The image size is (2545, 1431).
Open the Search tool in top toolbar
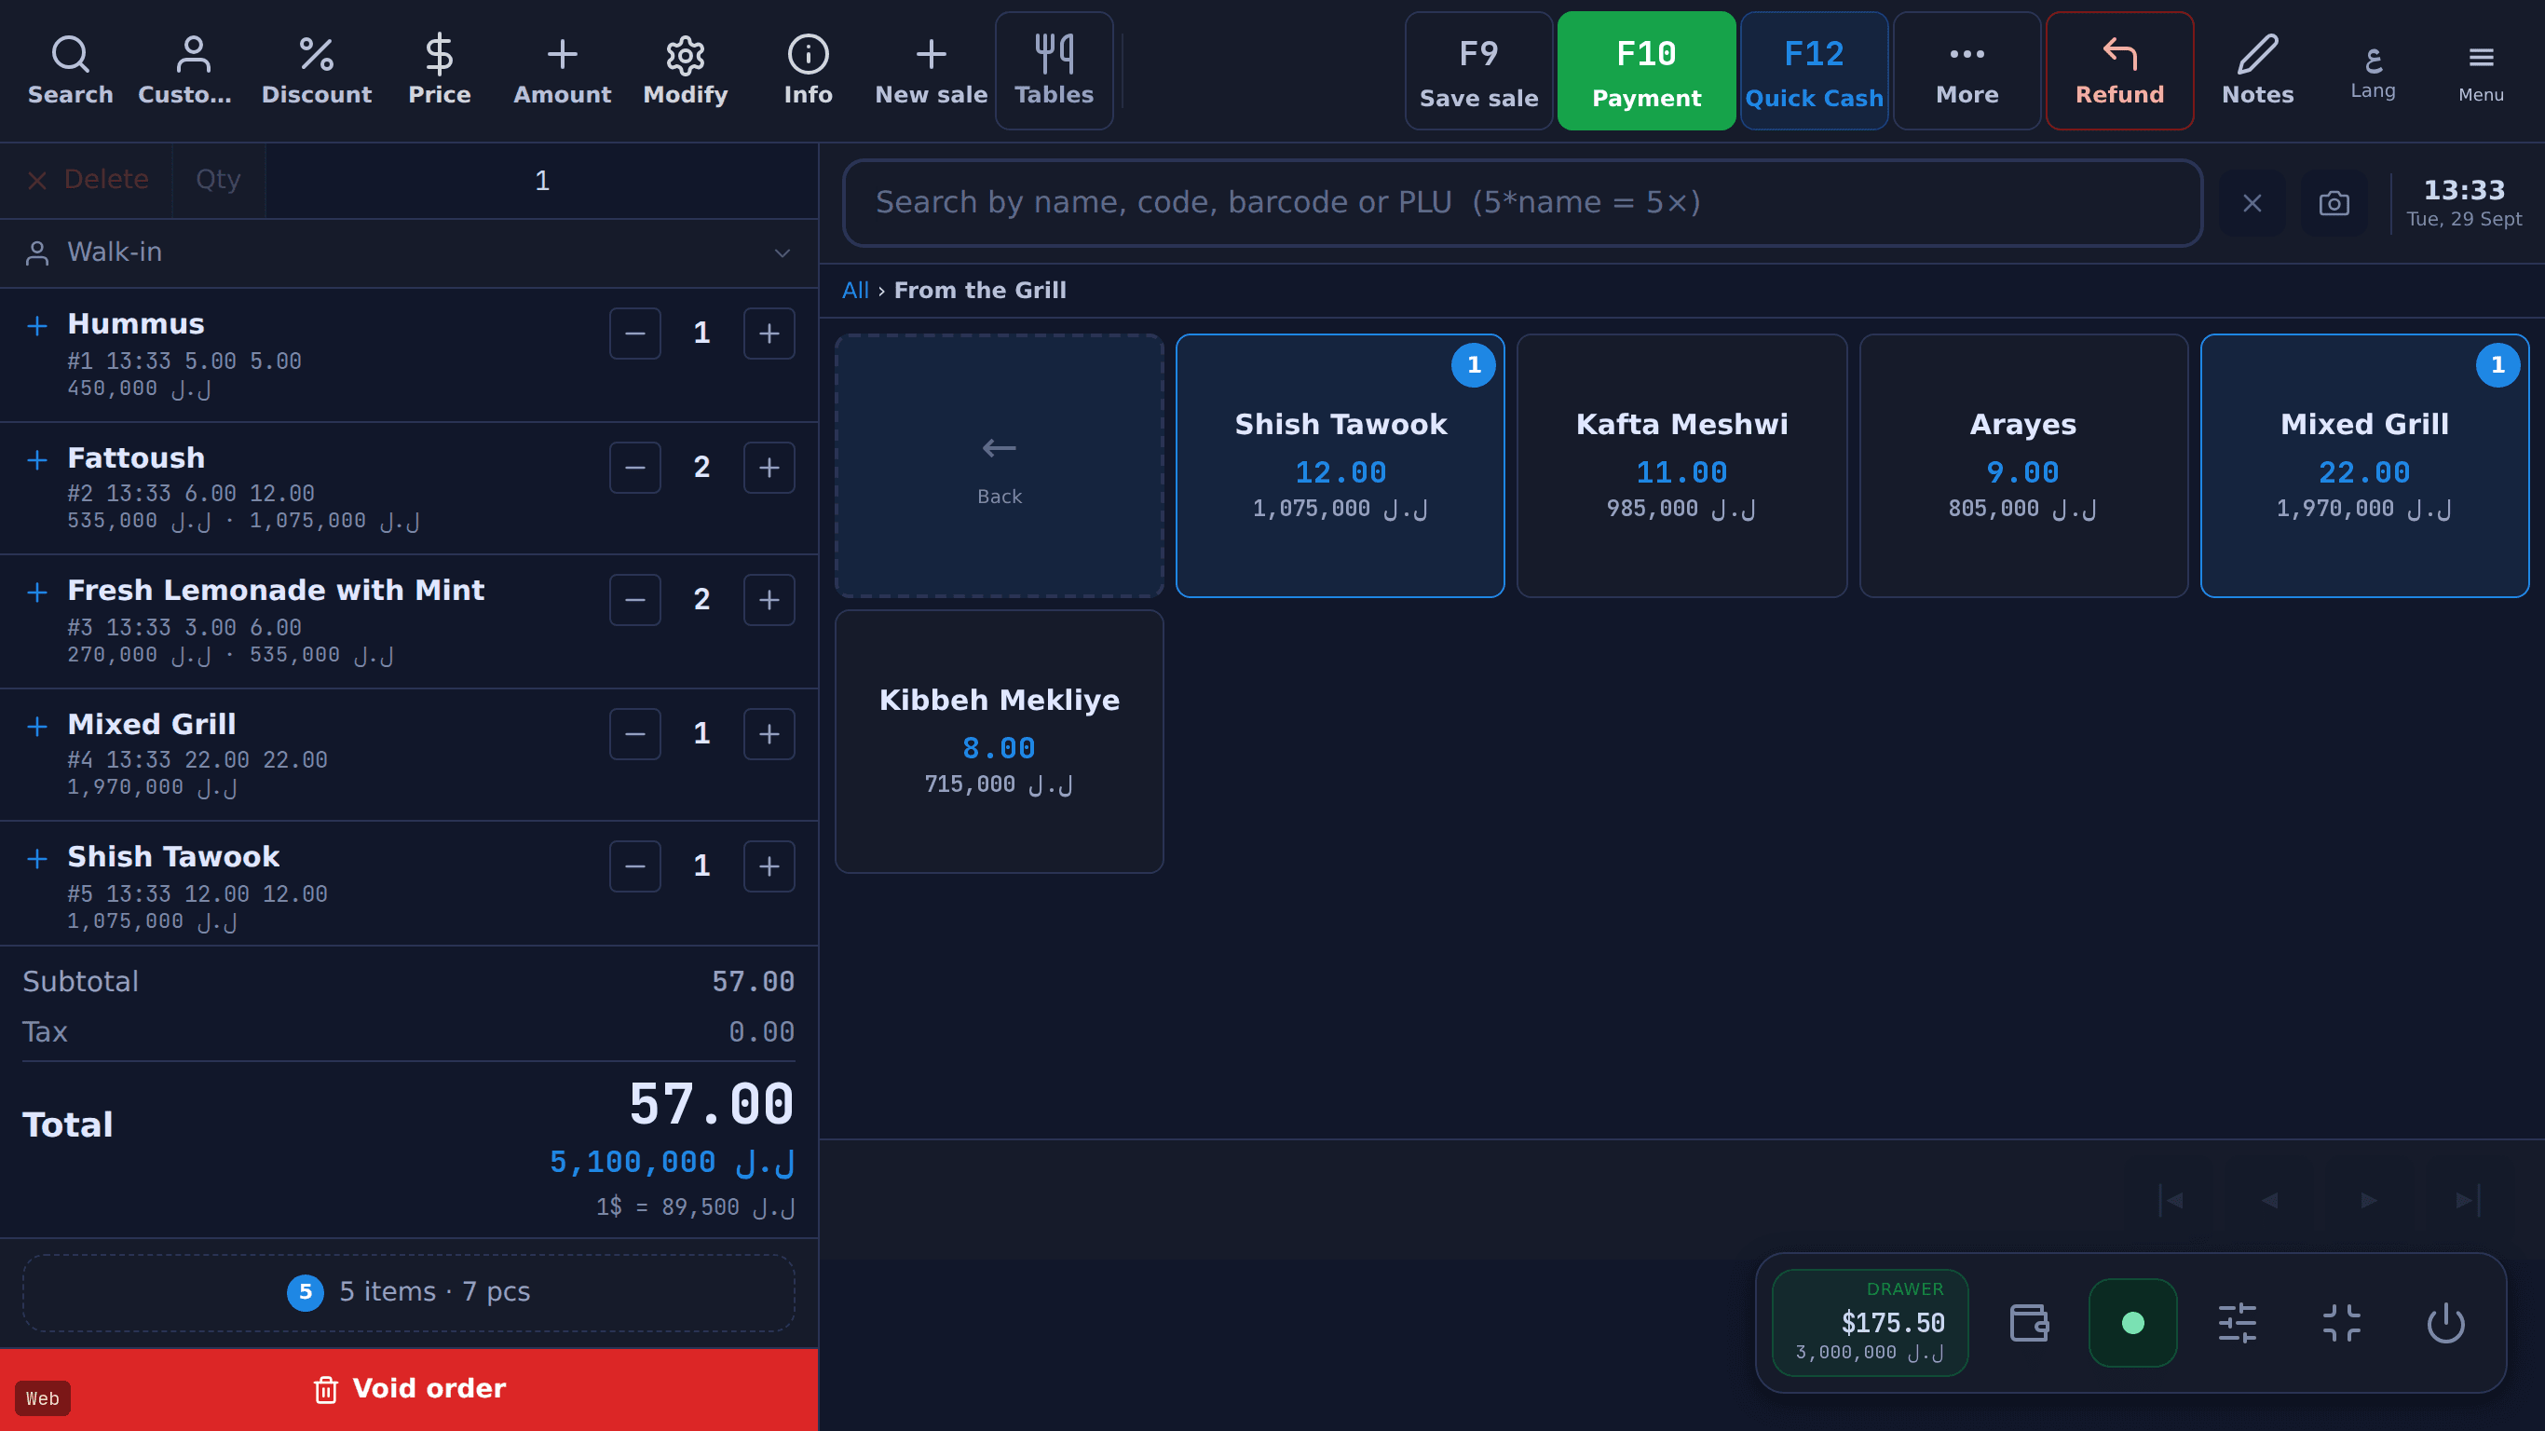[x=70, y=70]
